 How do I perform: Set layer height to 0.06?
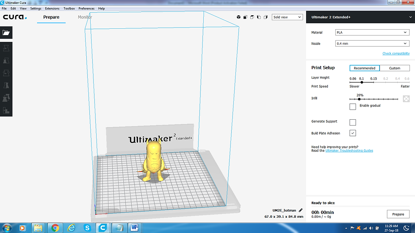[352, 79]
